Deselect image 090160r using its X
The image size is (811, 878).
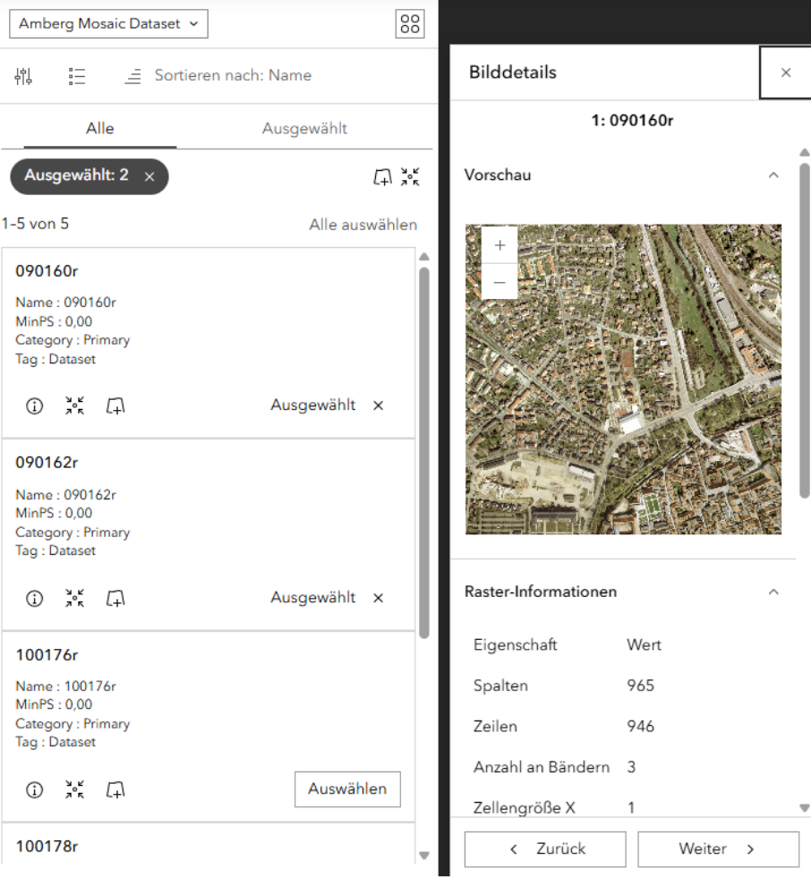[379, 405]
